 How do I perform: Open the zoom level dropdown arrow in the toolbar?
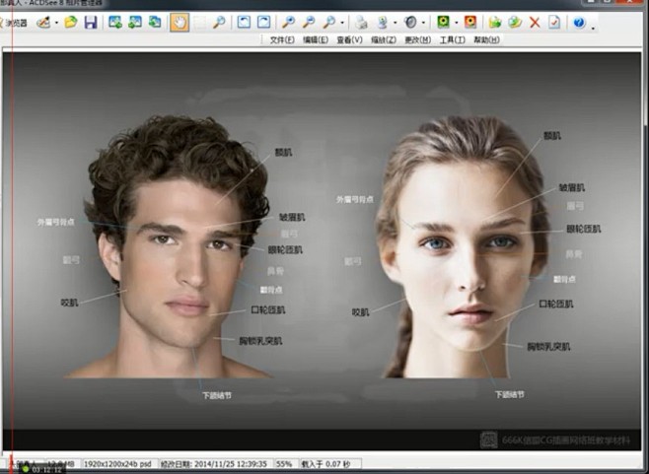point(341,22)
